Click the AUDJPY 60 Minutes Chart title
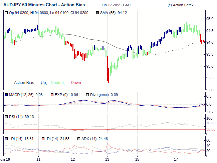The width and height of the screenshot is (217, 163). [44, 5]
